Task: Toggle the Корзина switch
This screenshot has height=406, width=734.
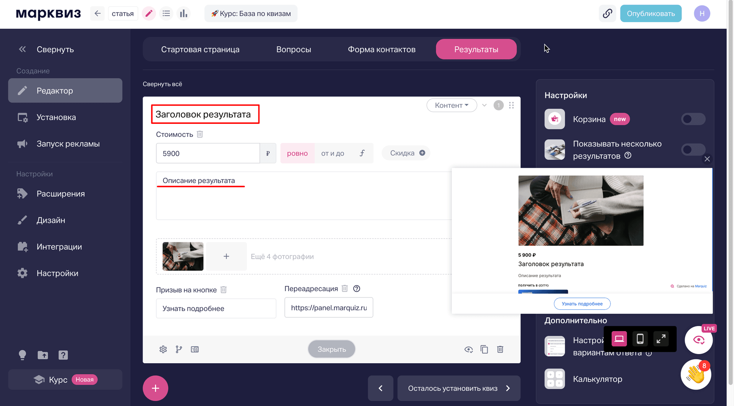Action: point(693,119)
